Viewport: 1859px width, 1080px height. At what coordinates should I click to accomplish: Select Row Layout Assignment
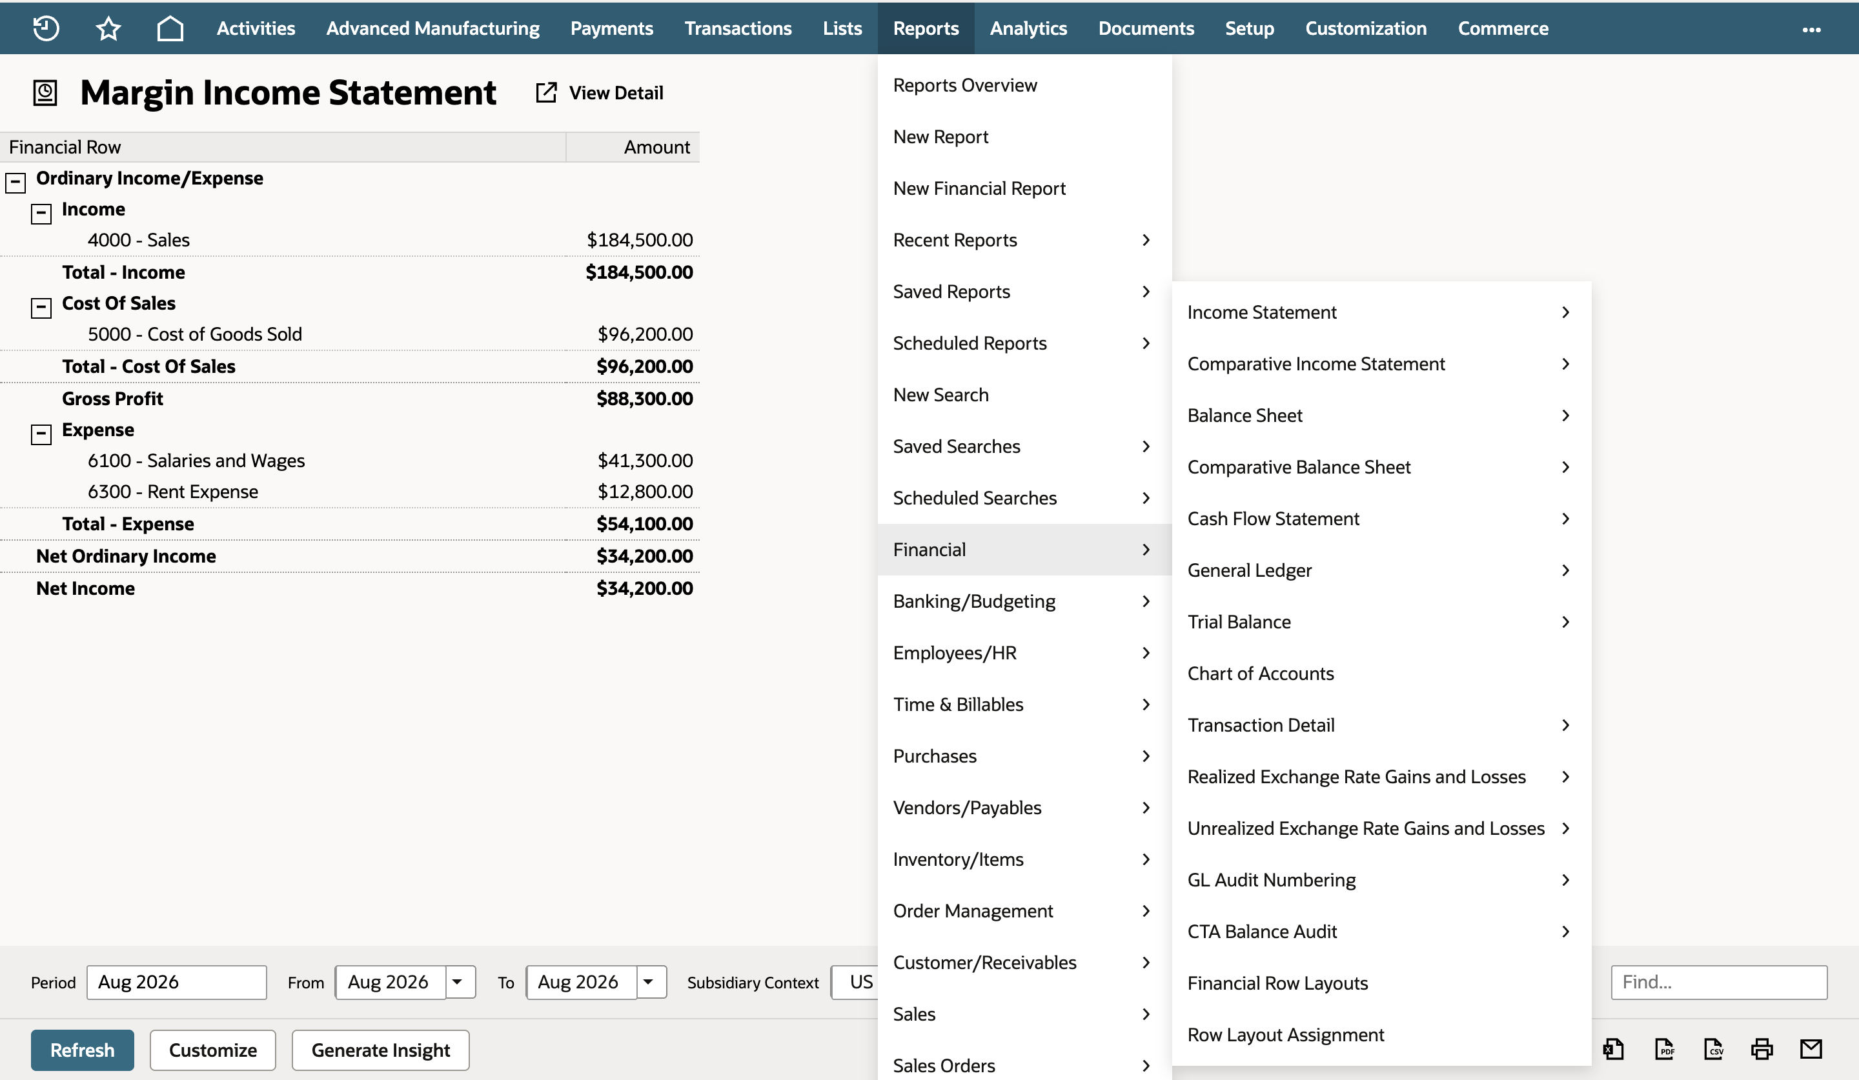1381,1035
